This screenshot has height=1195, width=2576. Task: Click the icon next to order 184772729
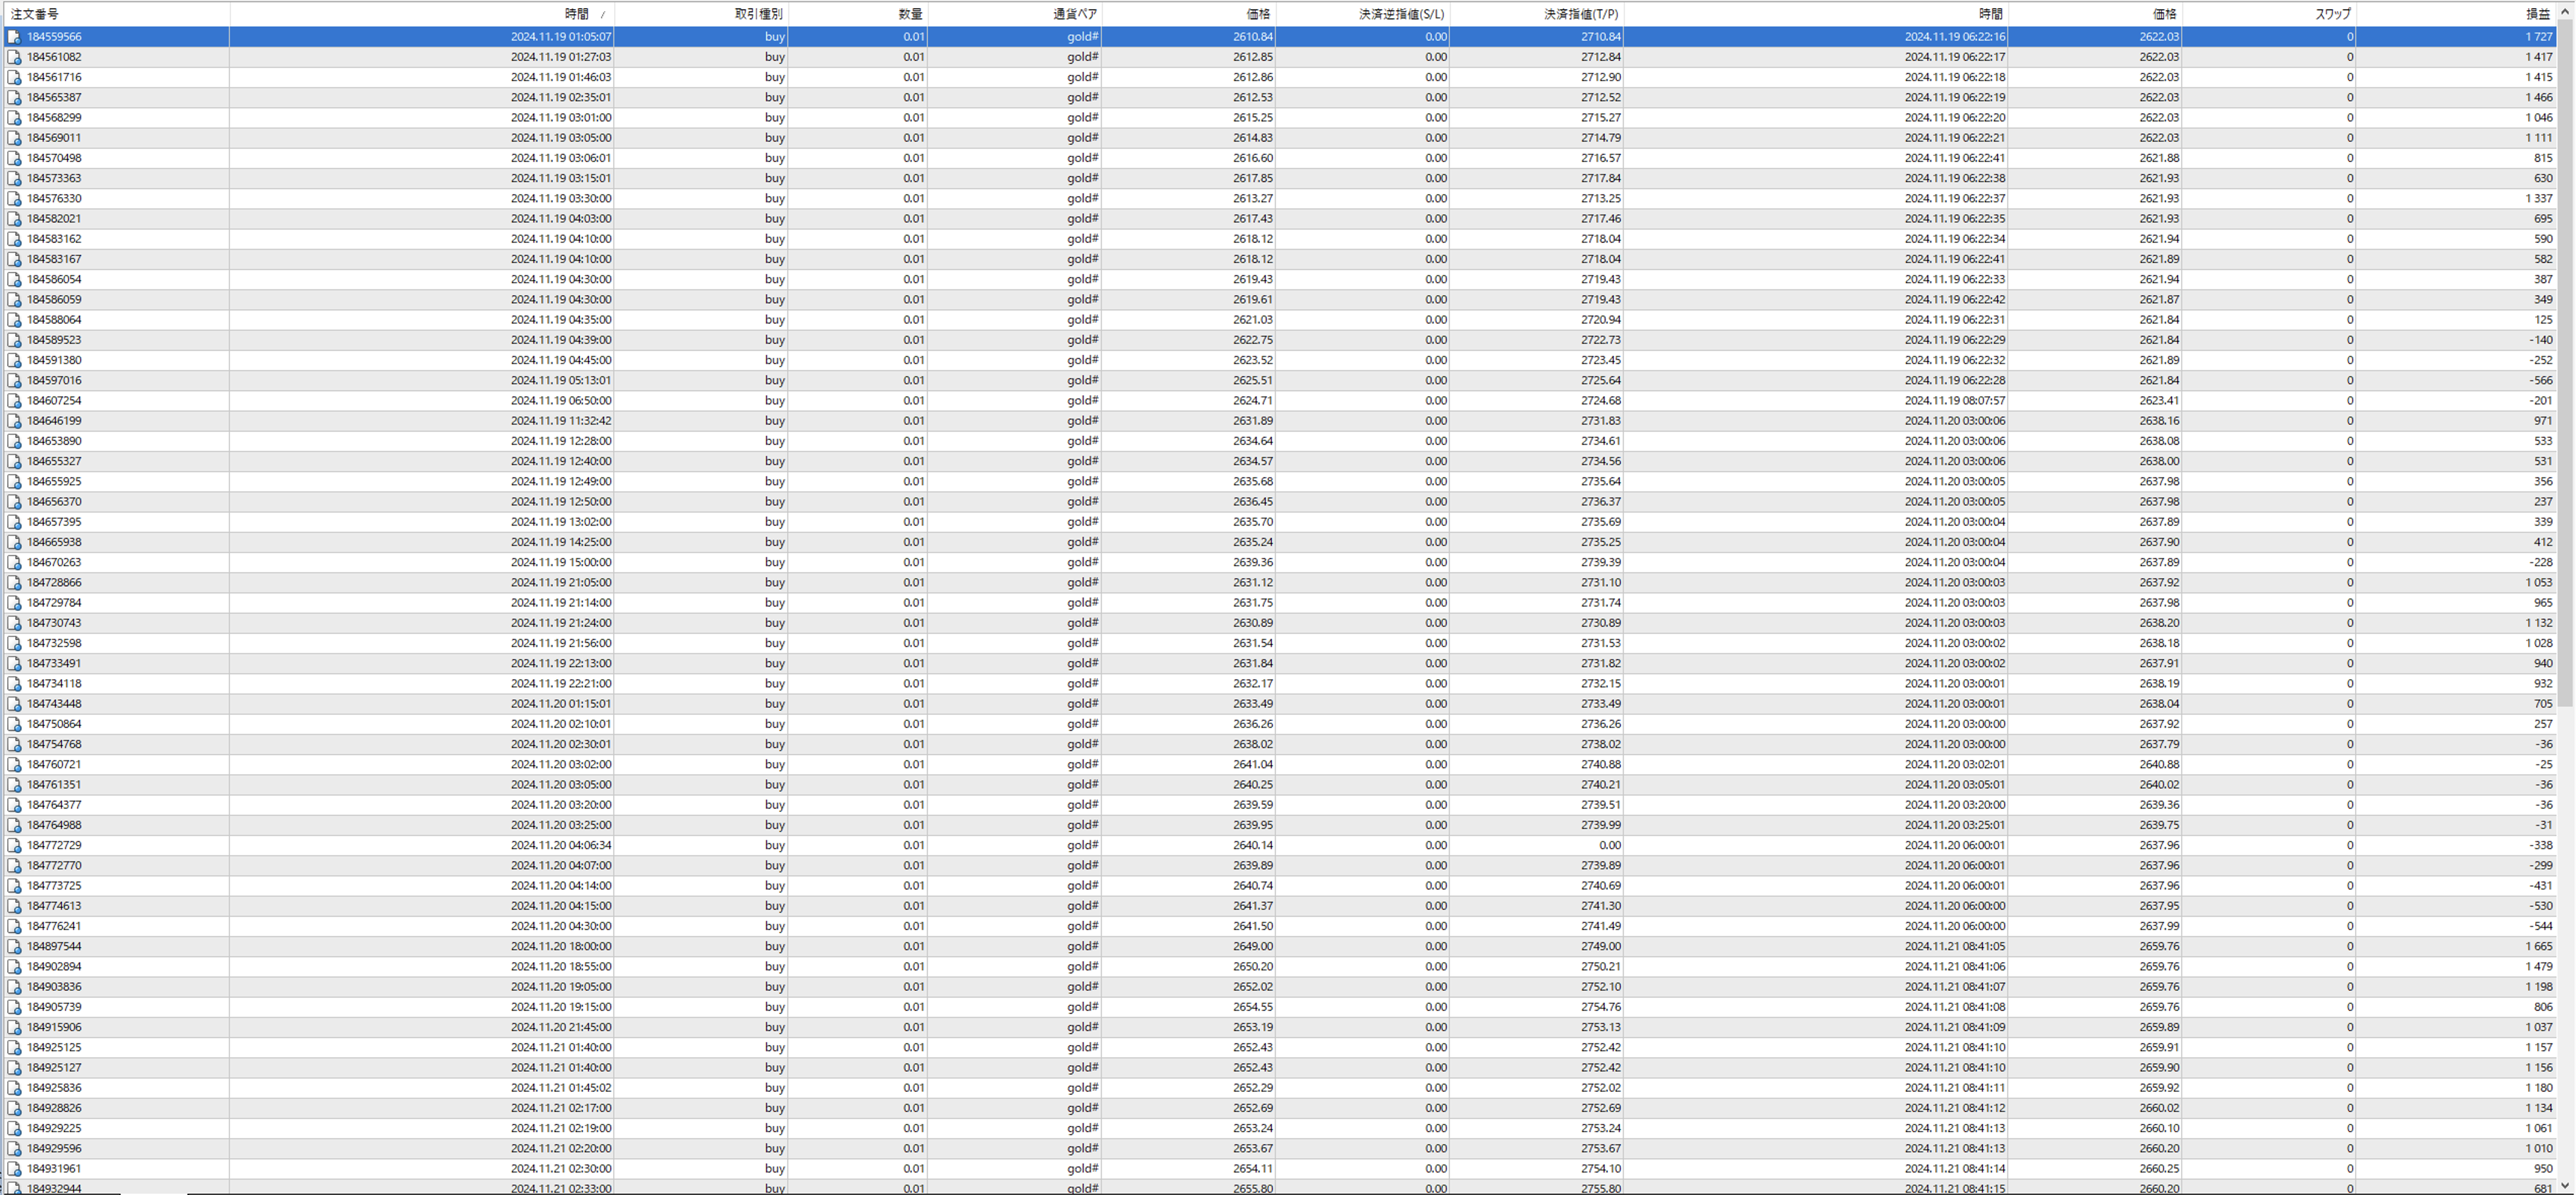tap(14, 845)
